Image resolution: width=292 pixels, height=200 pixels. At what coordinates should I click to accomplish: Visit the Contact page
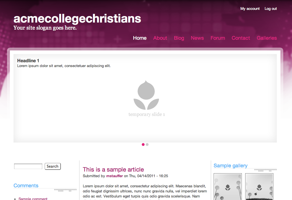pyautogui.click(x=241, y=38)
